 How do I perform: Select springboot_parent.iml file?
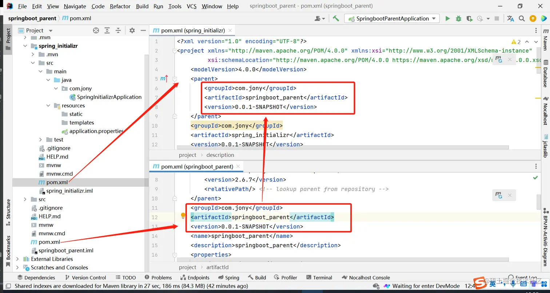pyautogui.click(x=66, y=251)
